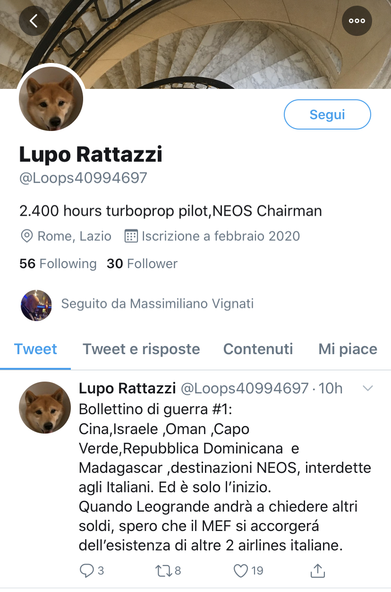This screenshot has width=391, height=592.
Task: Open the large Shiba profile picture
Action: (51, 99)
